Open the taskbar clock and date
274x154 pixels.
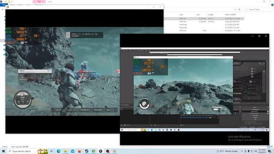(262, 151)
